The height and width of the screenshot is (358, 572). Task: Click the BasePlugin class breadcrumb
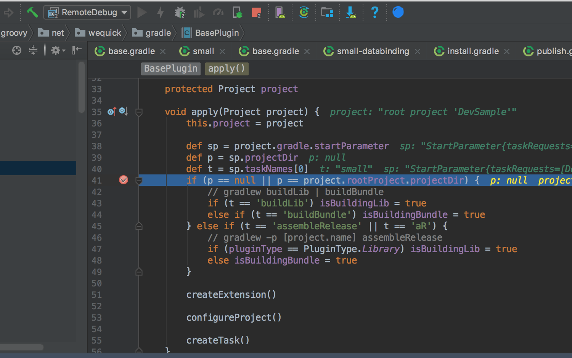point(211,33)
